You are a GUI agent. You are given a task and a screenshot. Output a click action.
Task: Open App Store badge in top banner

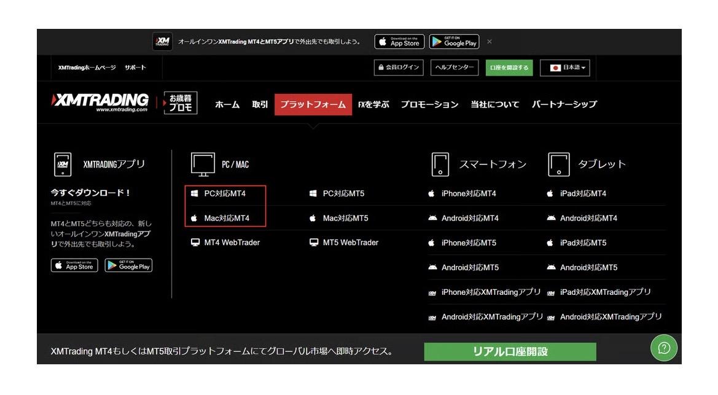coord(399,42)
